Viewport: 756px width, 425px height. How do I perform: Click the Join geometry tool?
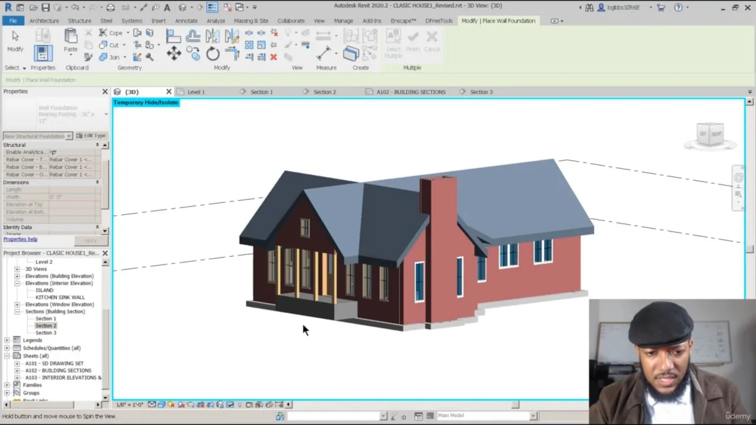(110, 57)
